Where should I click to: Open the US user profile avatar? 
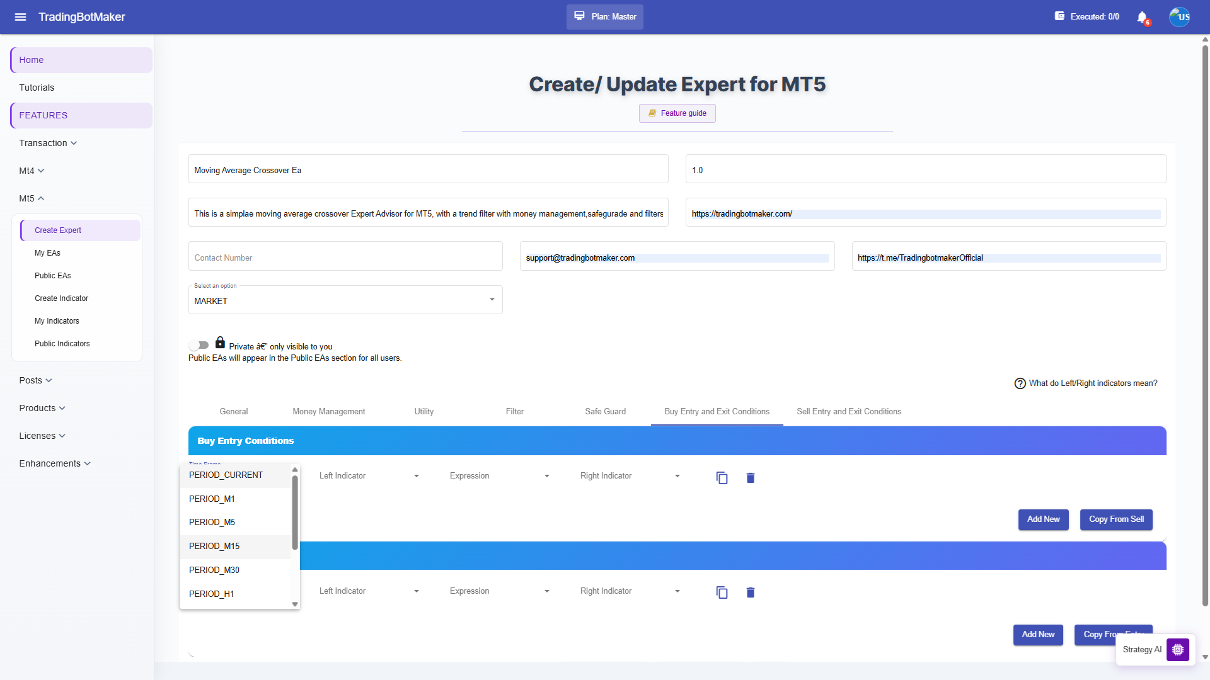[x=1179, y=17]
